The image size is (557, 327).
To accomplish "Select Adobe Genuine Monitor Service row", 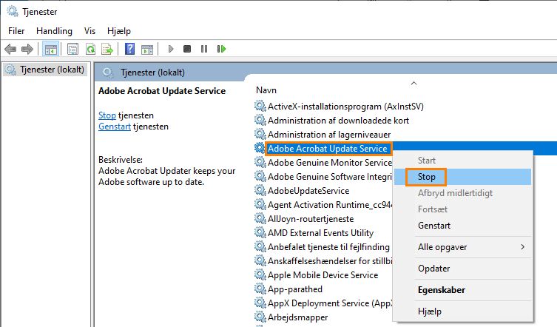I will pos(330,163).
